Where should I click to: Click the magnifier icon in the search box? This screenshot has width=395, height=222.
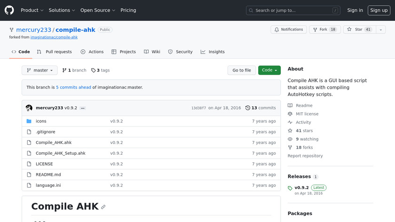tap(251, 11)
